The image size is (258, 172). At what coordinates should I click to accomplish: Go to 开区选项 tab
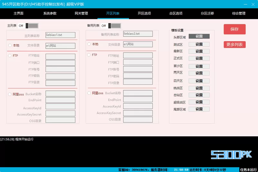tap(144, 13)
